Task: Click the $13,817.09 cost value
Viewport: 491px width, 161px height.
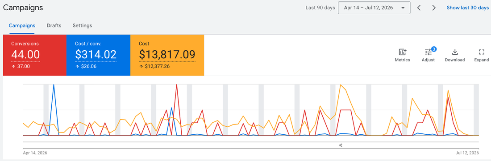Action: [x=167, y=55]
